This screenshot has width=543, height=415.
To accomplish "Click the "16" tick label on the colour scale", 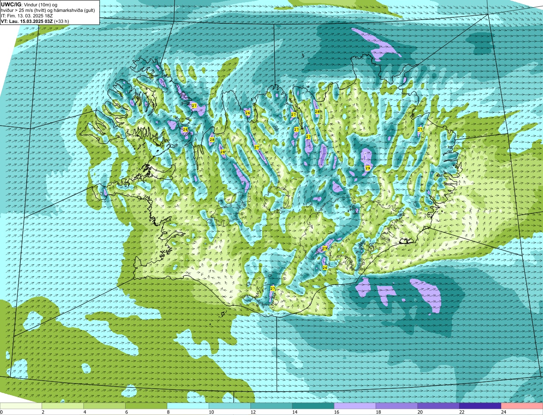I will coord(336,412).
